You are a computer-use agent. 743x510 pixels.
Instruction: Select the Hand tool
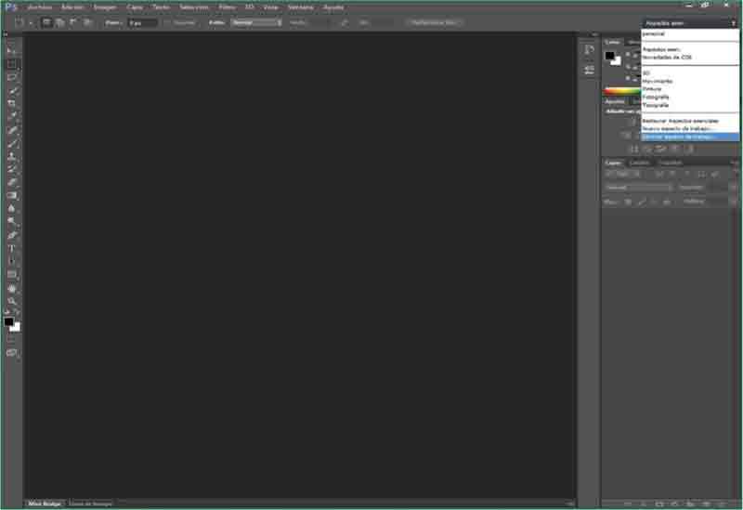[x=12, y=288]
